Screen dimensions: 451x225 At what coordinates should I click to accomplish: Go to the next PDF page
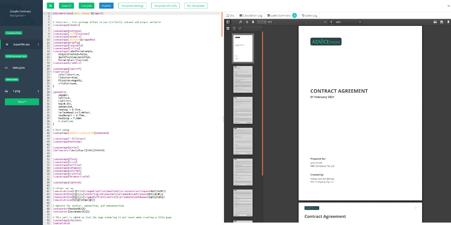tap(253, 22)
